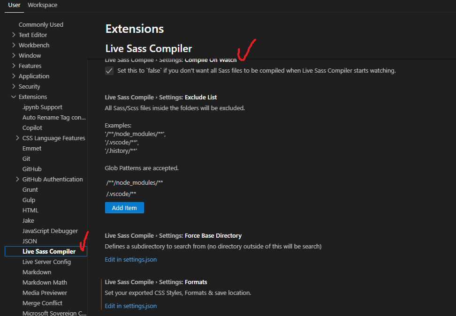This screenshot has width=456, height=316.
Task: Select Features category label
Action: pyautogui.click(x=30, y=66)
